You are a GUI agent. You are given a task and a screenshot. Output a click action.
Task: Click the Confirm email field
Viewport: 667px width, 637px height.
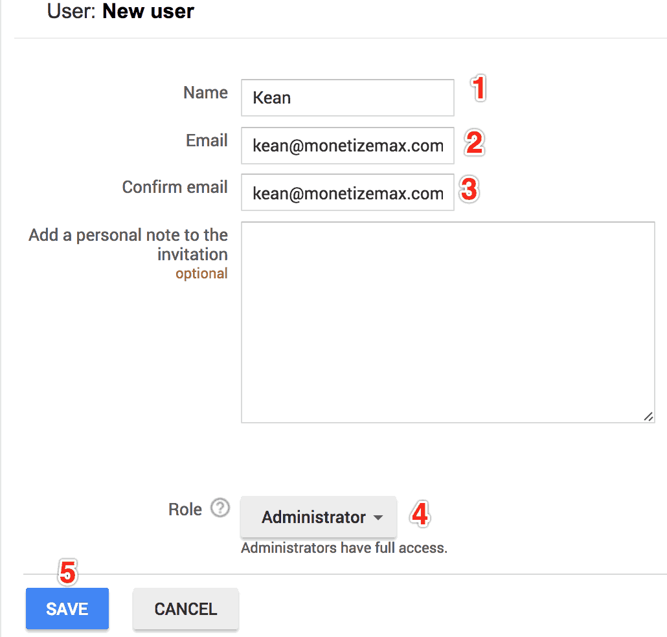pos(347,192)
